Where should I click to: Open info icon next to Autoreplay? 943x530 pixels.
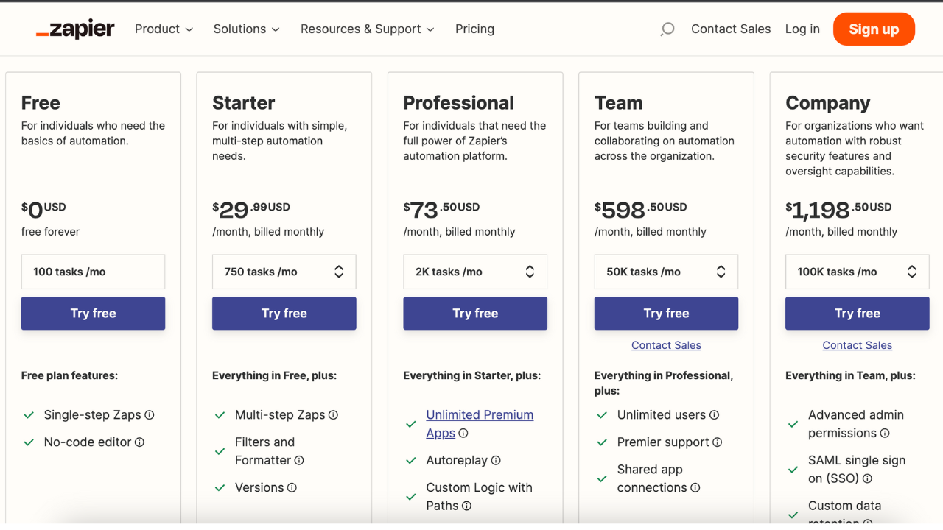coord(496,461)
